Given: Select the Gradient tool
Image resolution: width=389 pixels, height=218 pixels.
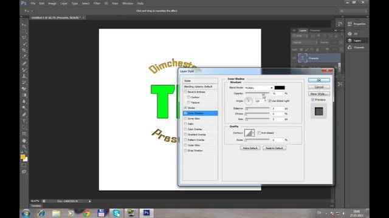Looking at the screenshot, I should point(24,95).
